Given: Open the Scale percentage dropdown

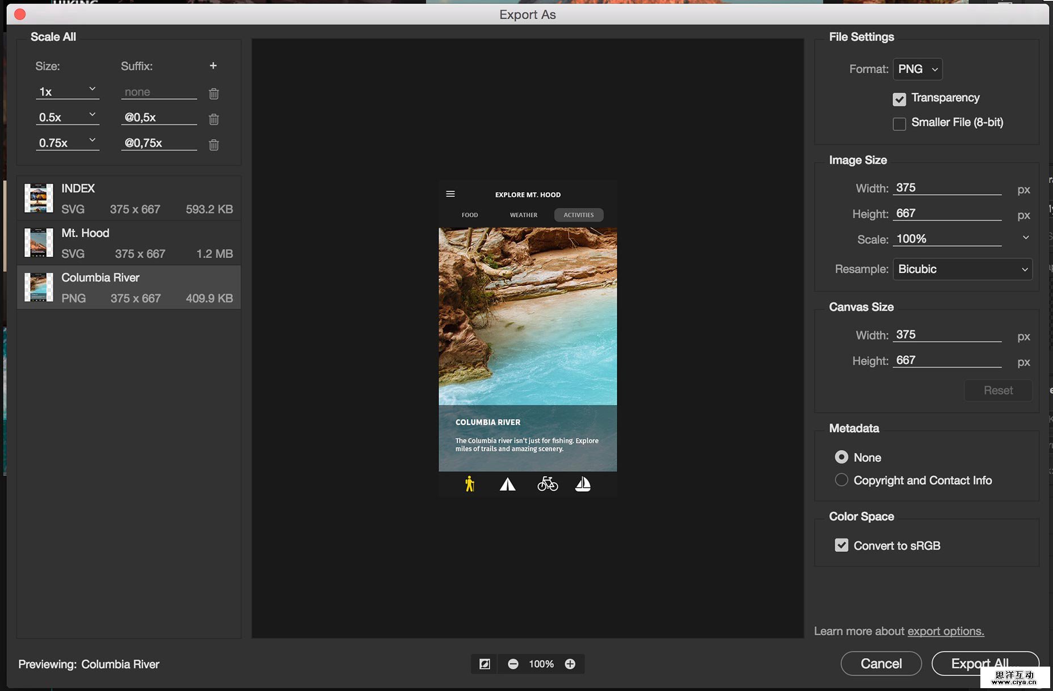Looking at the screenshot, I should 1025,238.
